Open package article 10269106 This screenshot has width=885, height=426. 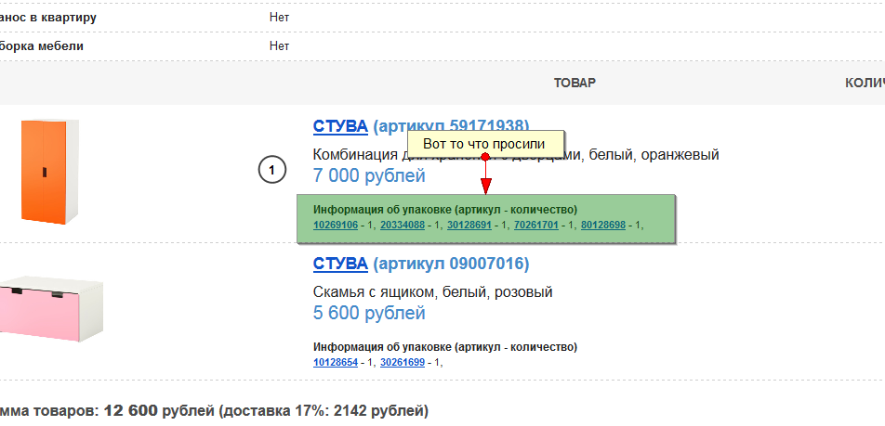[x=336, y=226]
